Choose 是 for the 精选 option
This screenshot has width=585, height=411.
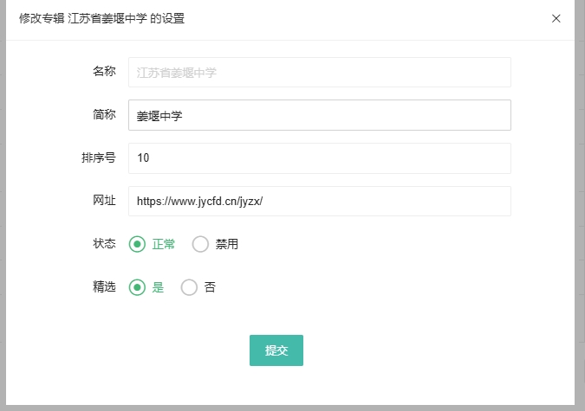click(137, 287)
